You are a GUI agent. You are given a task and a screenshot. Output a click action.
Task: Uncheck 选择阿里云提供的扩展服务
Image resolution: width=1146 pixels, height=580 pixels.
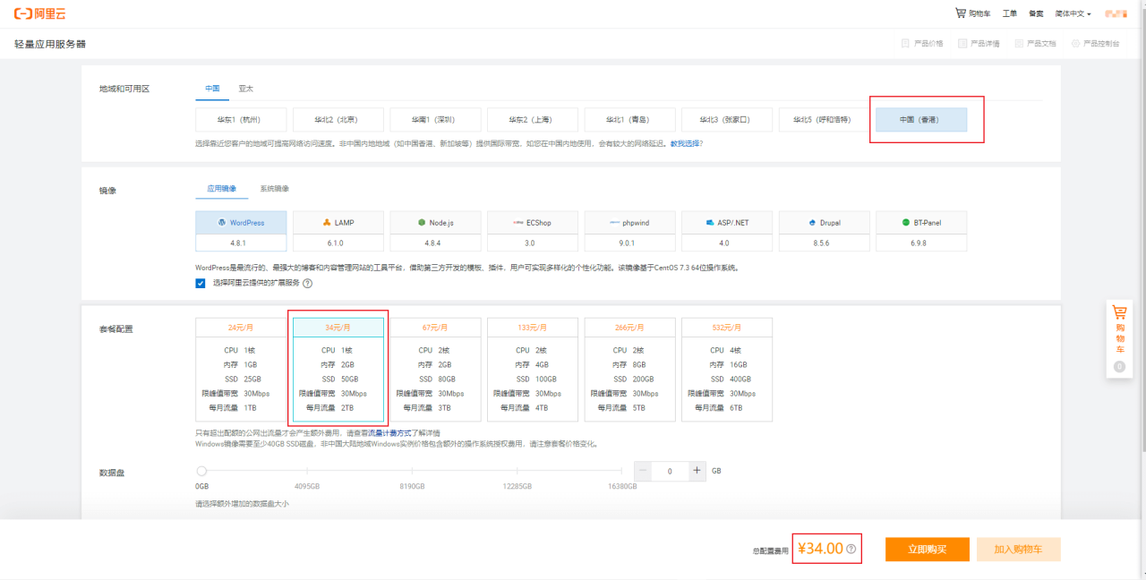tap(199, 285)
